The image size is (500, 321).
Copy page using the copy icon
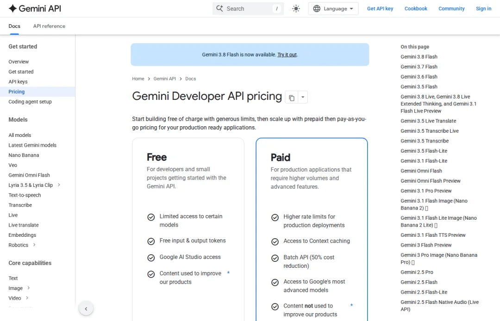coord(292,98)
